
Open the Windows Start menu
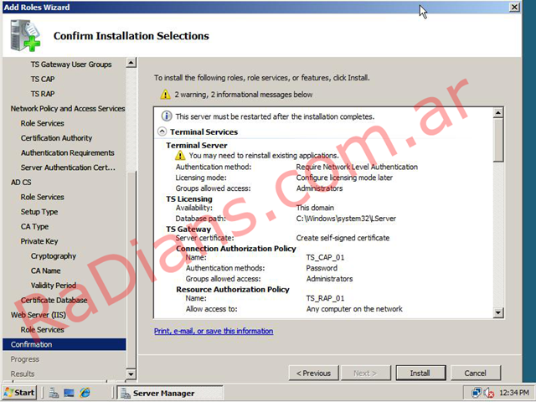20,393
